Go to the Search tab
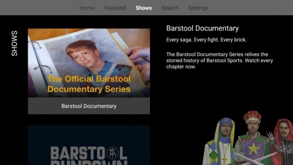Image resolution: width=293 pixels, height=165 pixels. tap(170, 8)
